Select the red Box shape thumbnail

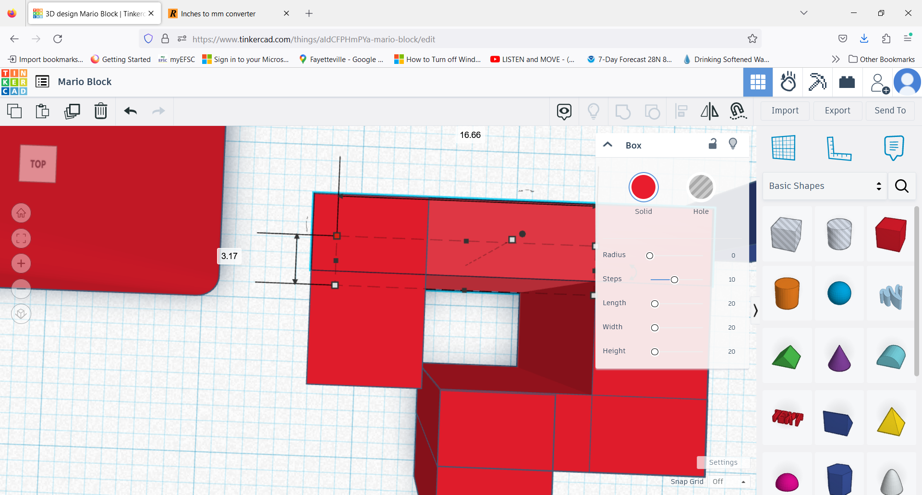[x=890, y=234]
